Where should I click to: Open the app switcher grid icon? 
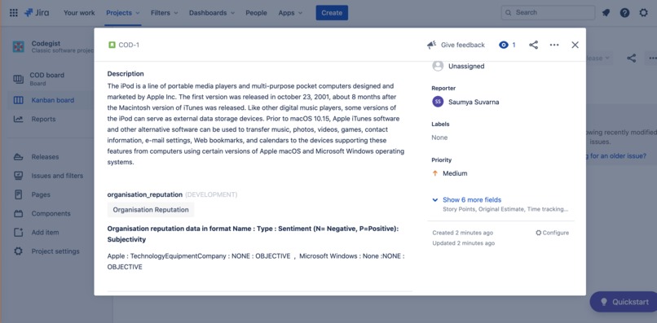pos(13,12)
